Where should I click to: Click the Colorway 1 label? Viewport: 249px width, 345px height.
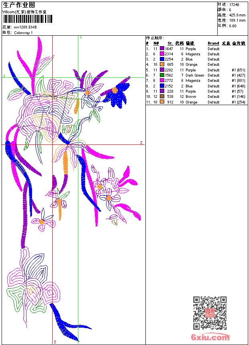(23, 32)
